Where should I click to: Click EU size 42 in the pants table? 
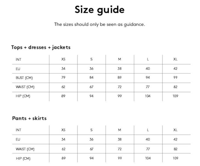[x=176, y=139]
